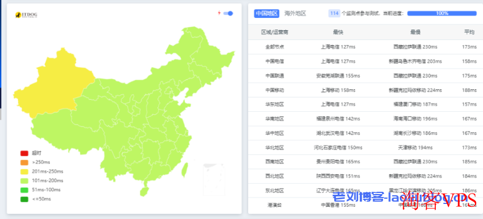The height and width of the screenshot is (219, 483).
Task: Click the 最慢 column header
Action: [x=415, y=32]
